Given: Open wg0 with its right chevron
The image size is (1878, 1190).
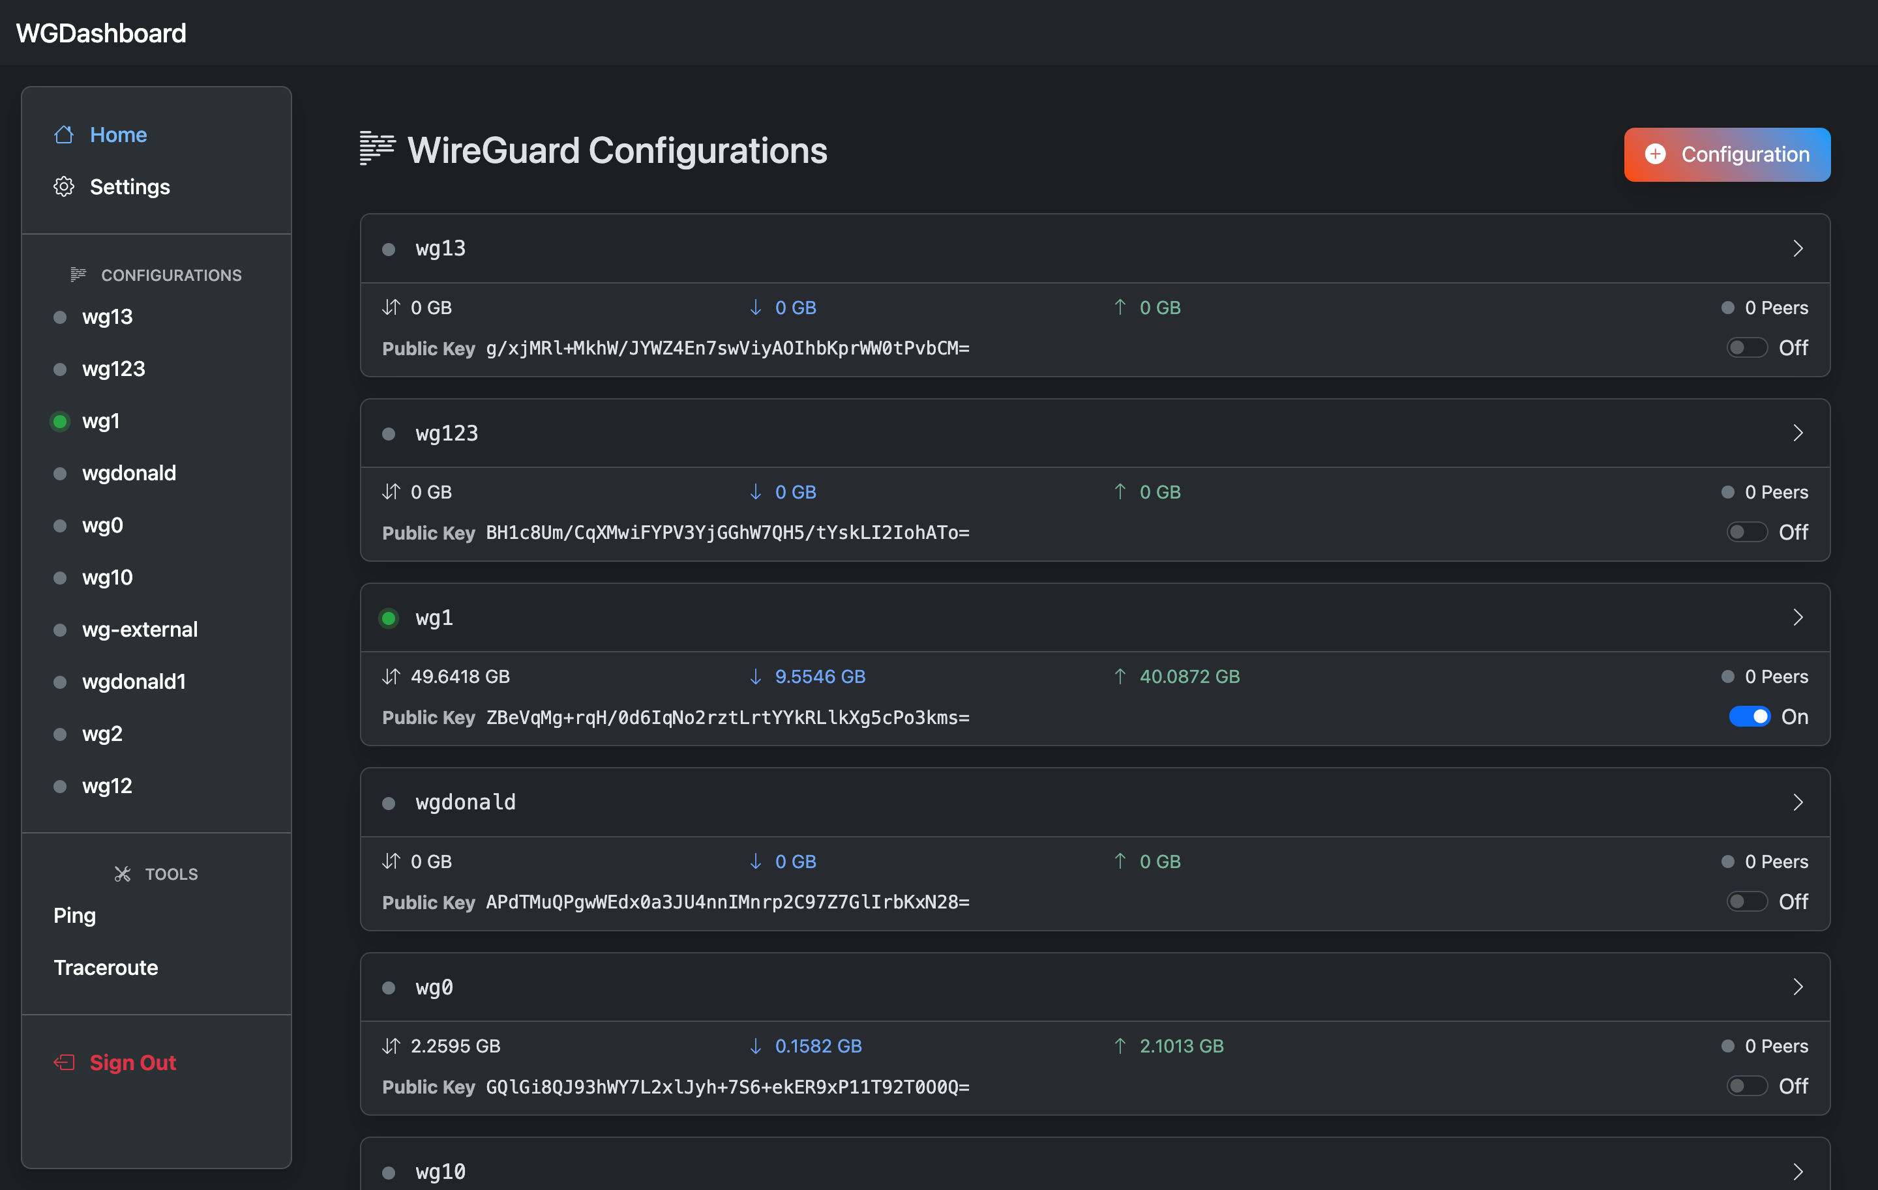Looking at the screenshot, I should click(x=1798, y=987).
